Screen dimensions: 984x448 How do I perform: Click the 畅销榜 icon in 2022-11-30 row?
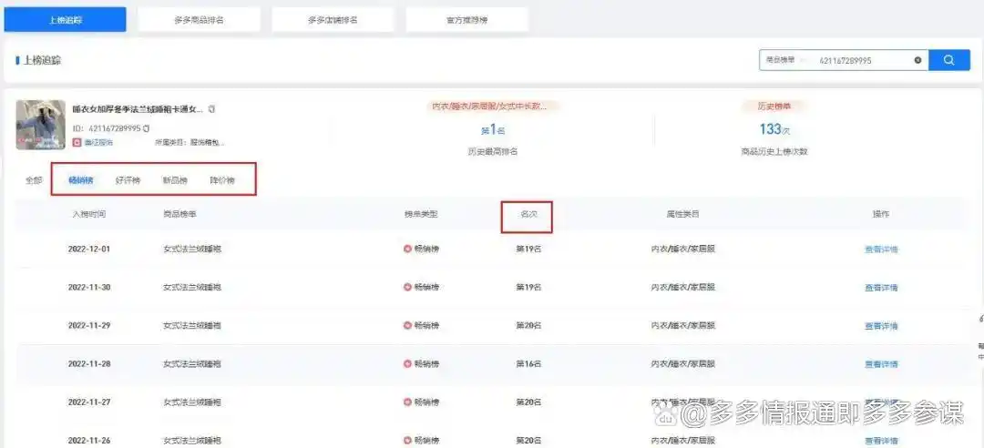[407, 287]
